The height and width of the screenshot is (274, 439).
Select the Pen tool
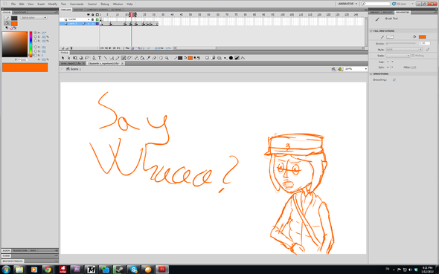[94, 58]
